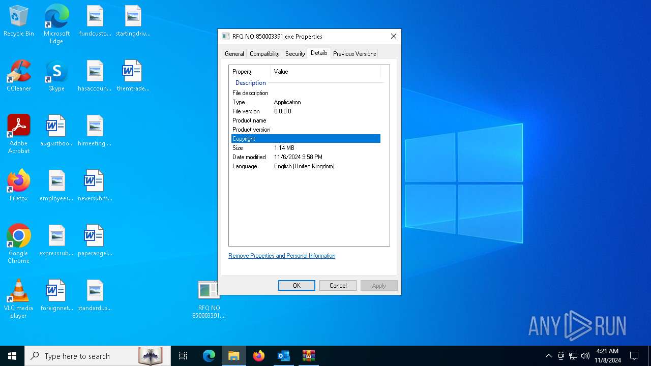Select the standardus... image file

(x=95, y=295)
